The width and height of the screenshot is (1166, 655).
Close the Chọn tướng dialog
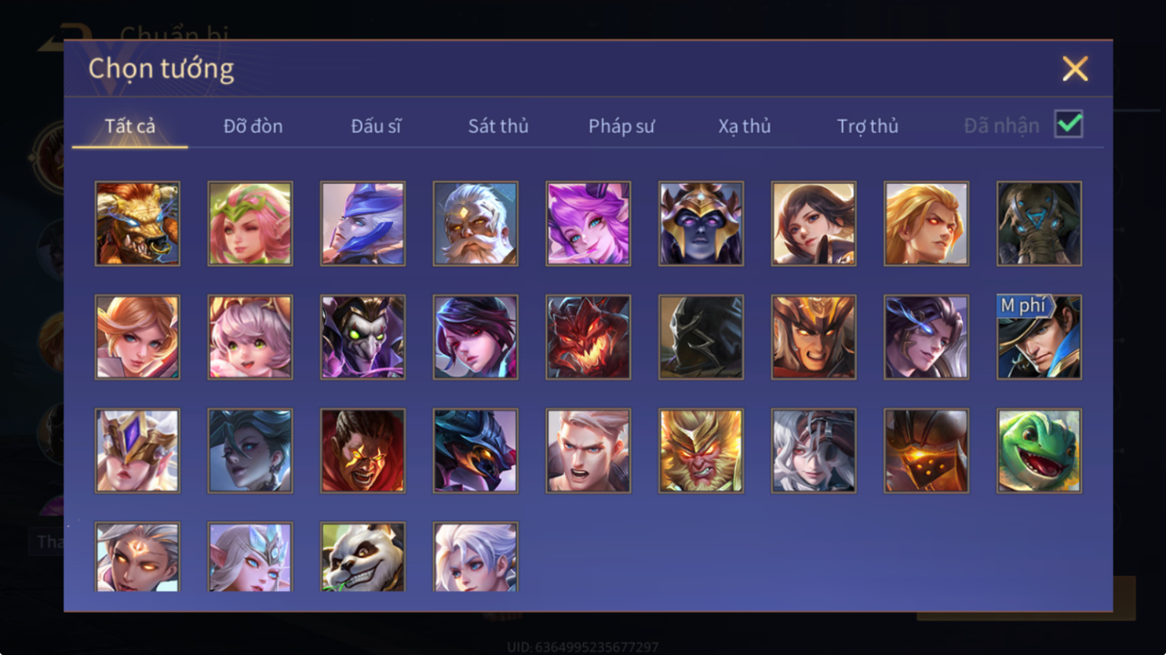[1075, 69]
